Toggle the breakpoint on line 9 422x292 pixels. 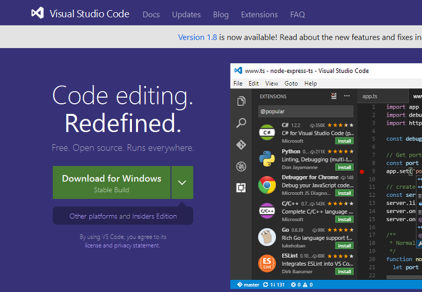[x=362, y=171]
